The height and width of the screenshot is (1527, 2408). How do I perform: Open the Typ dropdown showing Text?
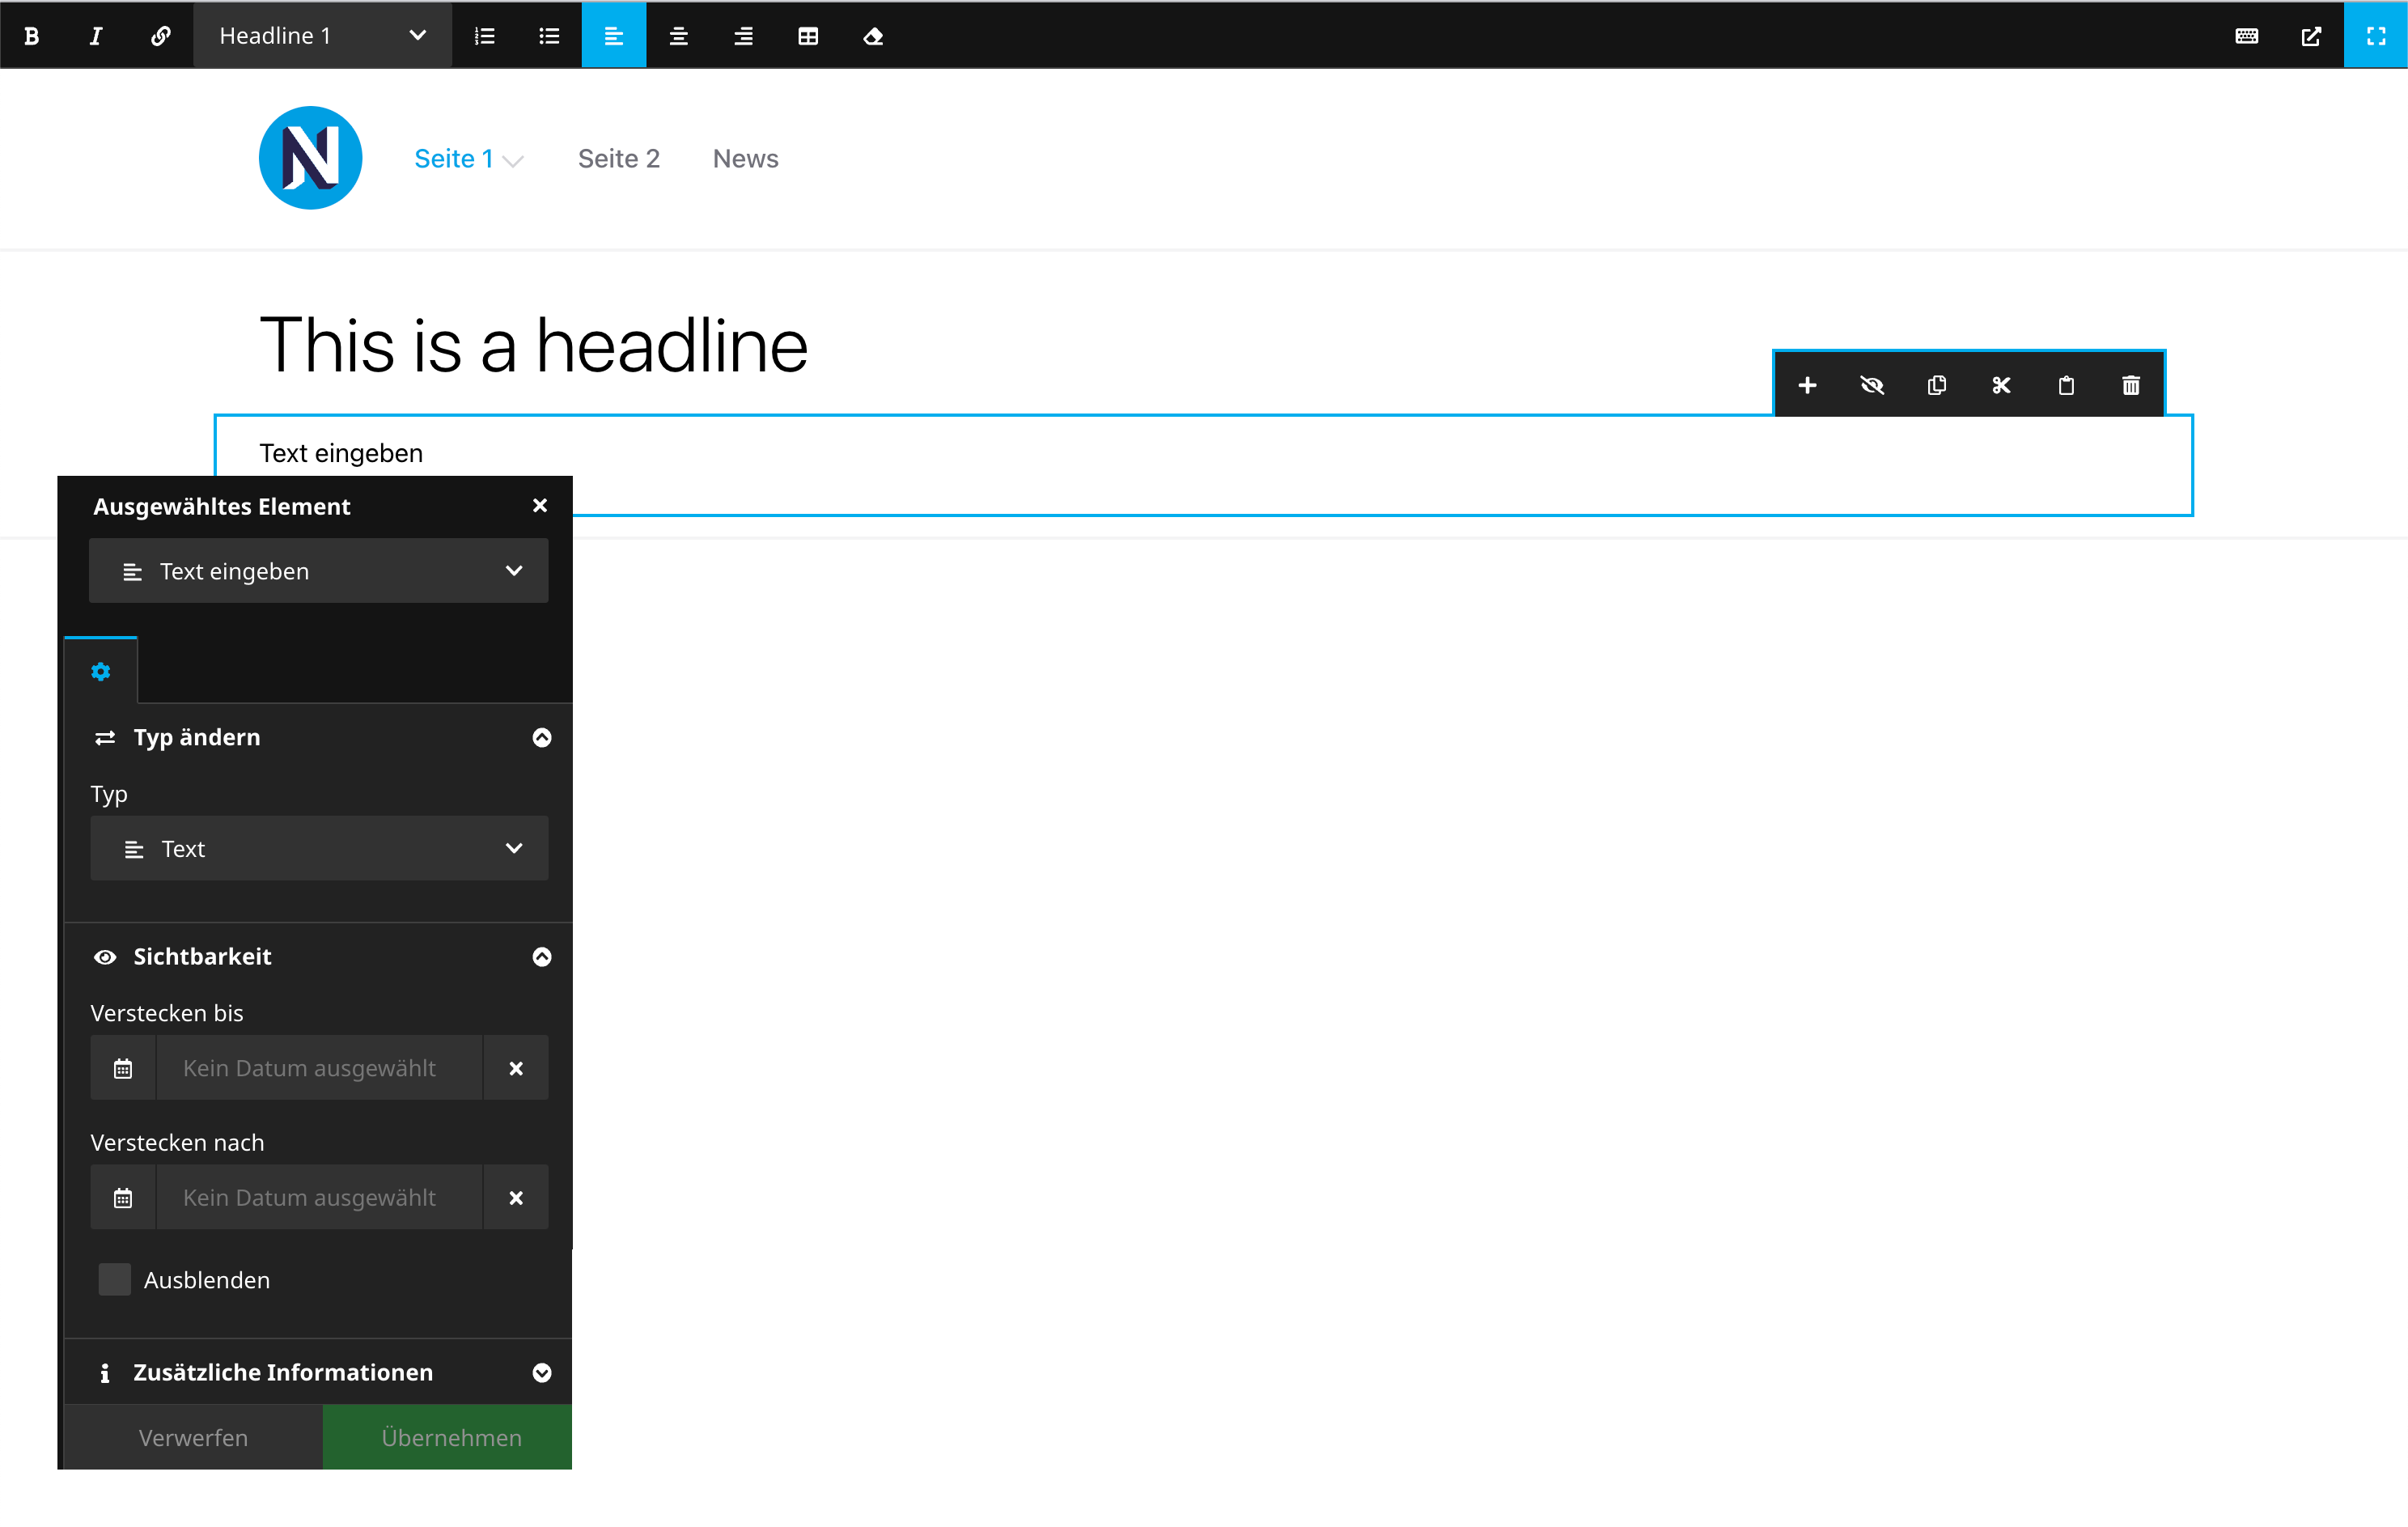(x=319, y=848)
